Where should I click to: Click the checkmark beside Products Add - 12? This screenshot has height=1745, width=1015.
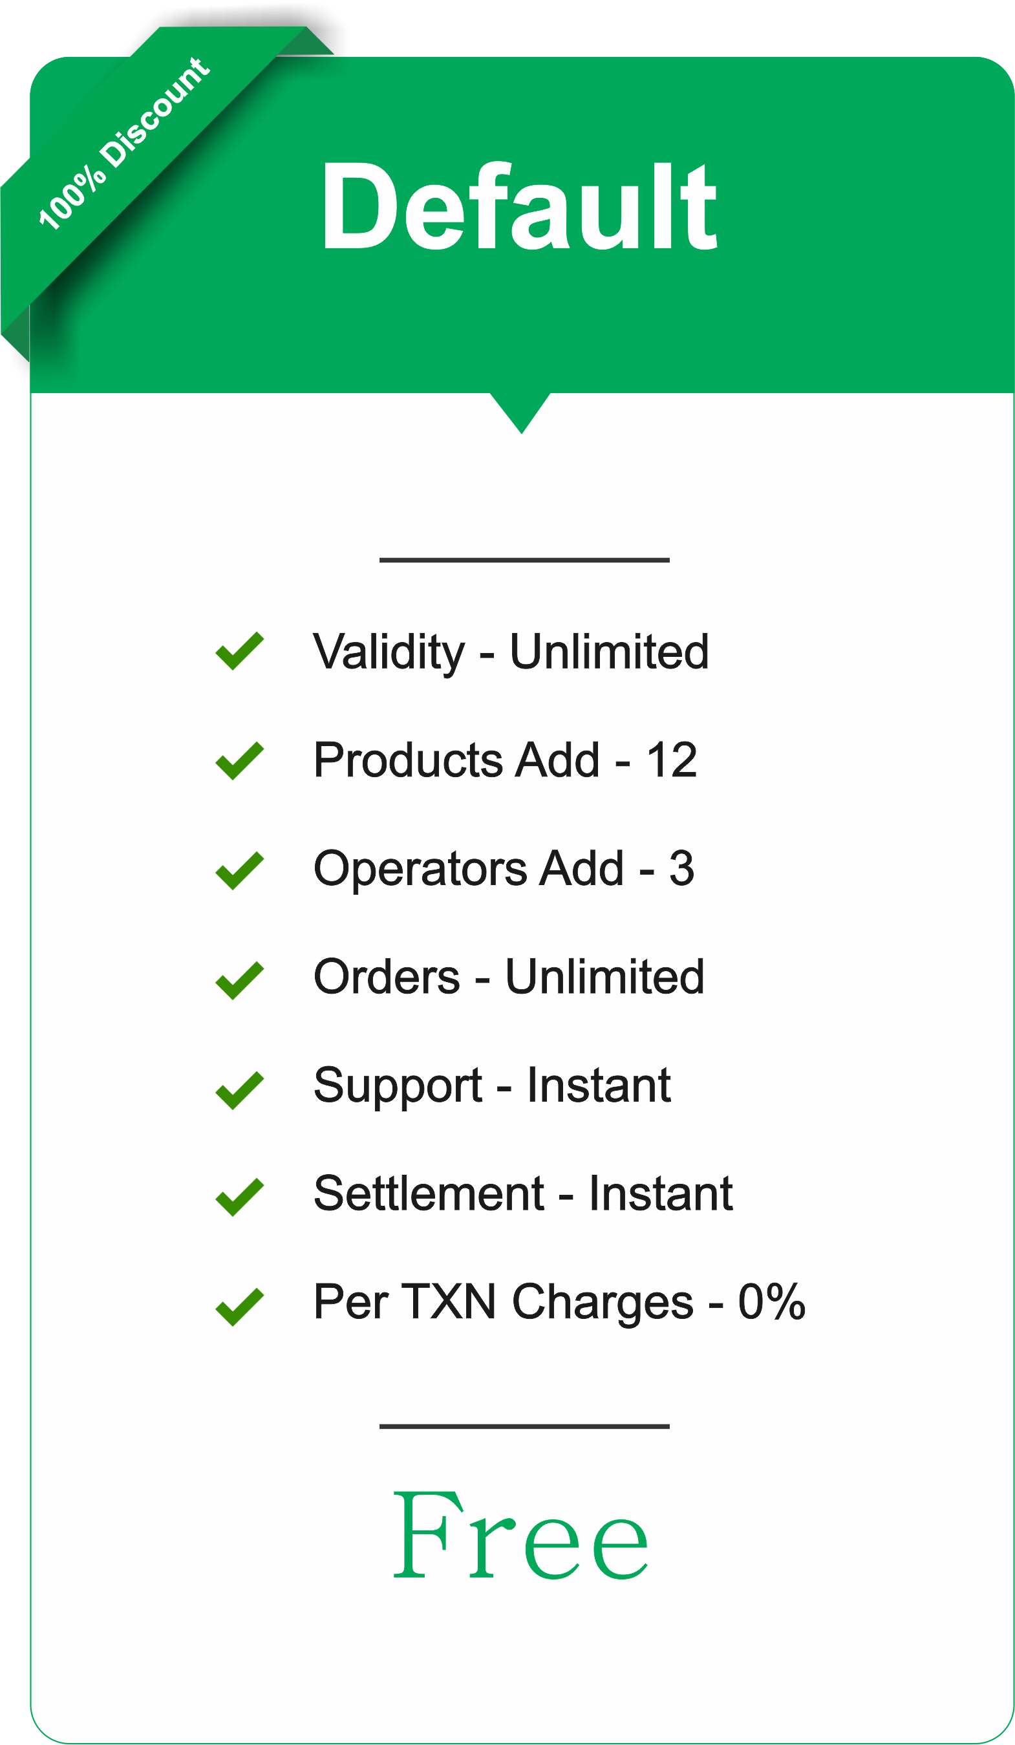[240, 760]
